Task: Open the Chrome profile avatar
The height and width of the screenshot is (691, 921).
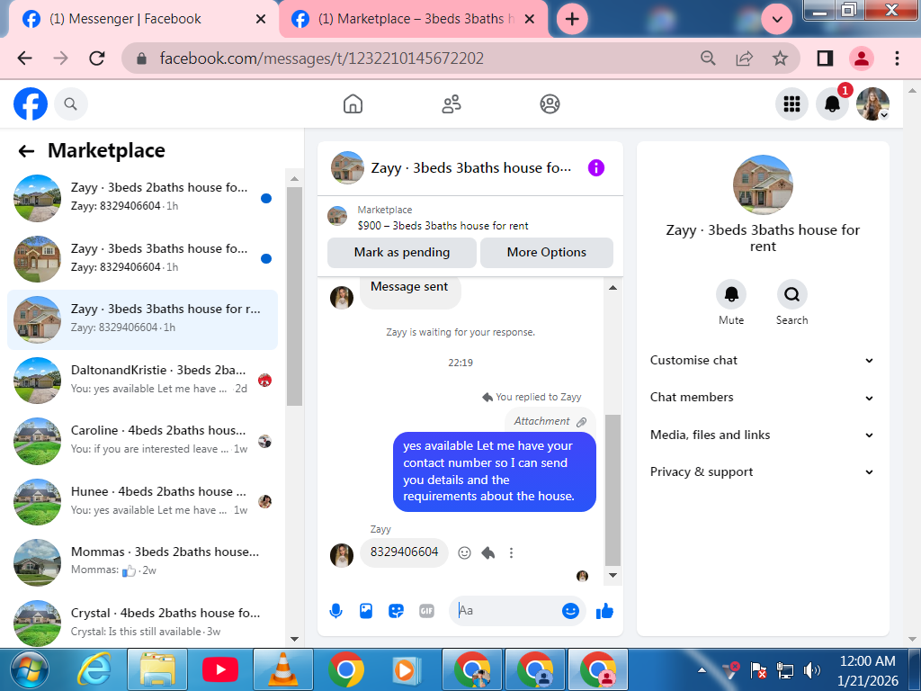Action: point(861,58)
